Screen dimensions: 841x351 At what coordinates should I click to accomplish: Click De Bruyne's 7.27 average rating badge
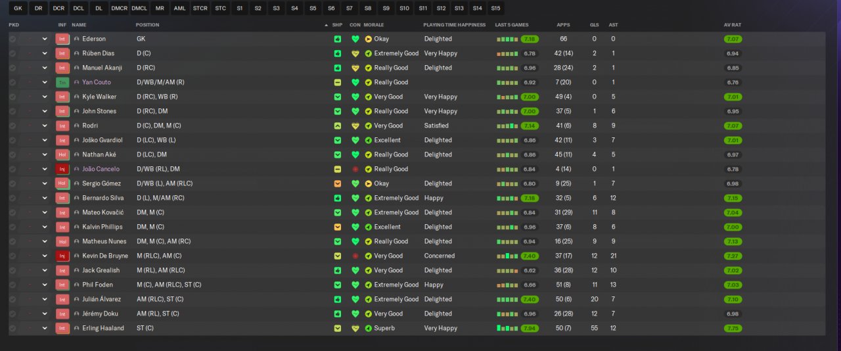pyautogui.click(x=733, y=256)
